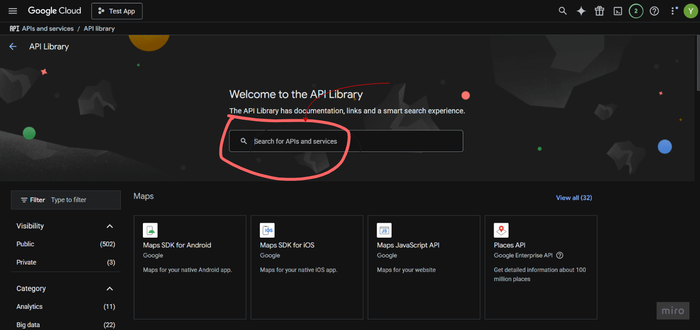Viewport: 700px width, 330px height.
Task: Click the API library breadcrumb
Action: [99, 28]
